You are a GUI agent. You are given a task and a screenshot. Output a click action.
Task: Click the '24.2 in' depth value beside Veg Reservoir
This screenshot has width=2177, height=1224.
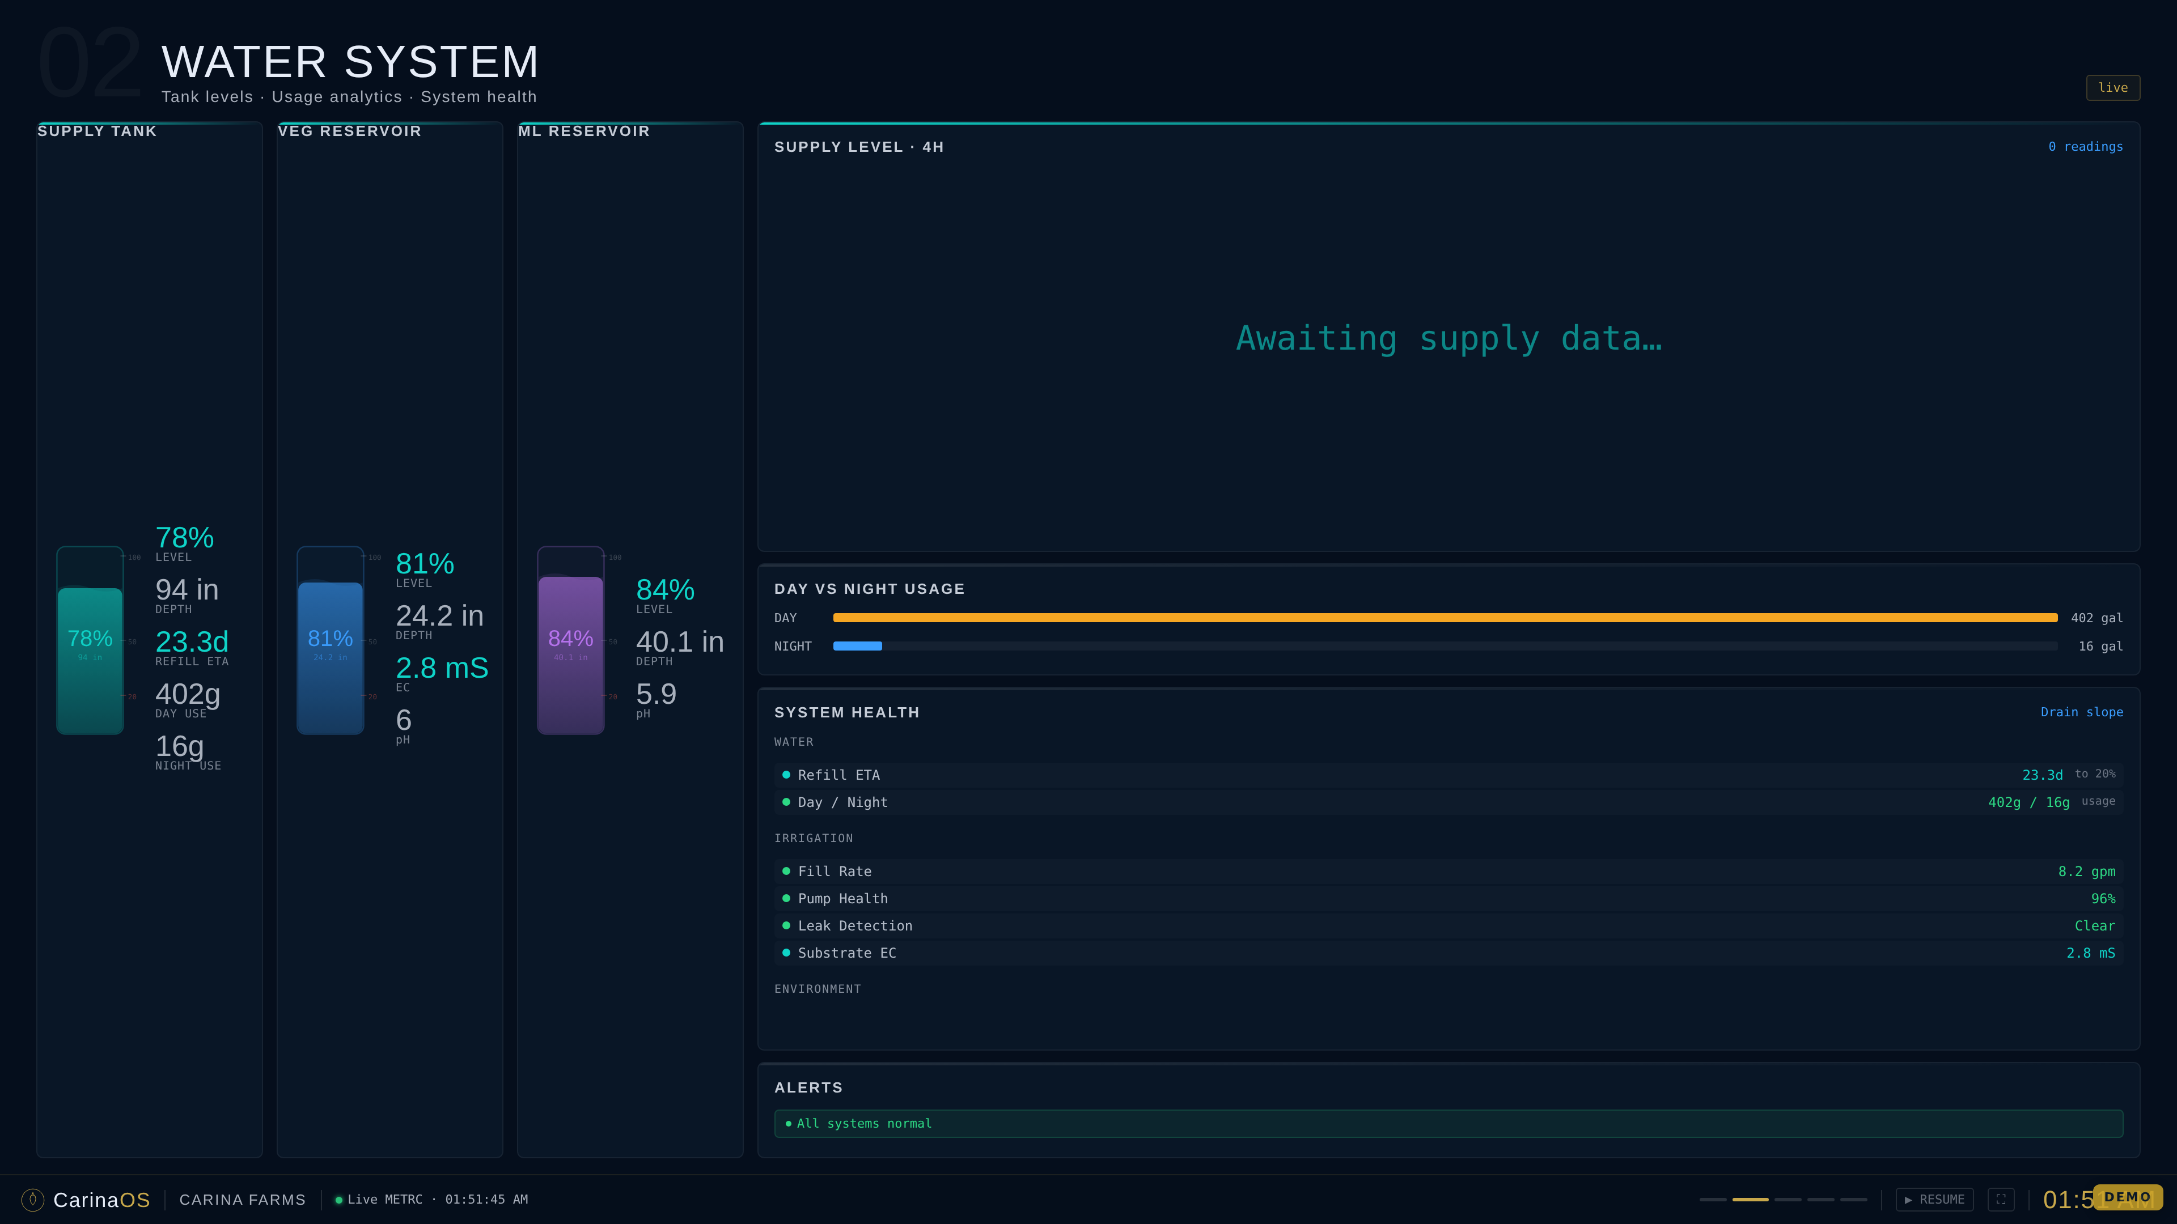[439, 616]
